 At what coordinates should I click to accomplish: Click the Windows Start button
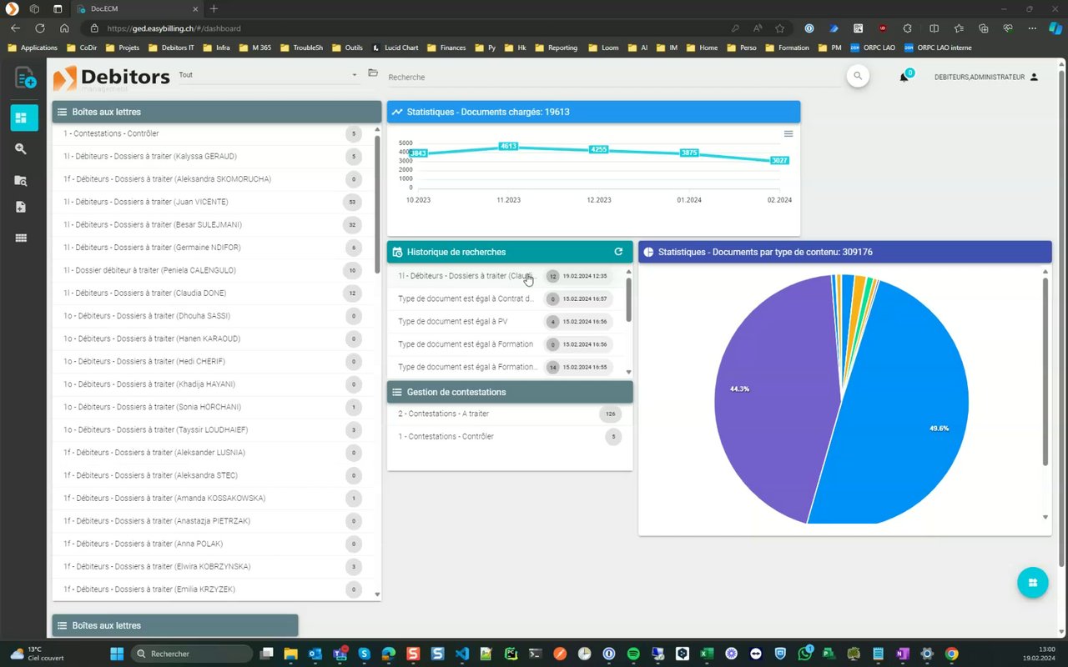click(116, 654)
